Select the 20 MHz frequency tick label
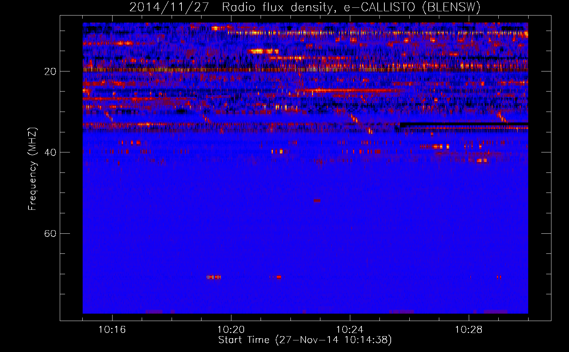Viewport: 569px width, 352px height. pos(50,71)
